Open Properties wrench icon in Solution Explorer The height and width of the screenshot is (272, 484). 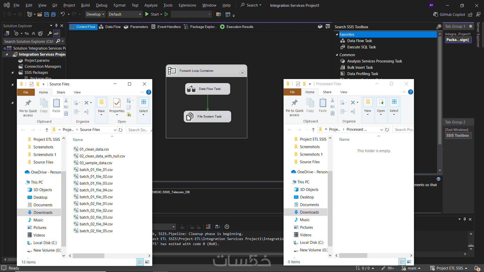pyautogui.click(x=50, y=33)
